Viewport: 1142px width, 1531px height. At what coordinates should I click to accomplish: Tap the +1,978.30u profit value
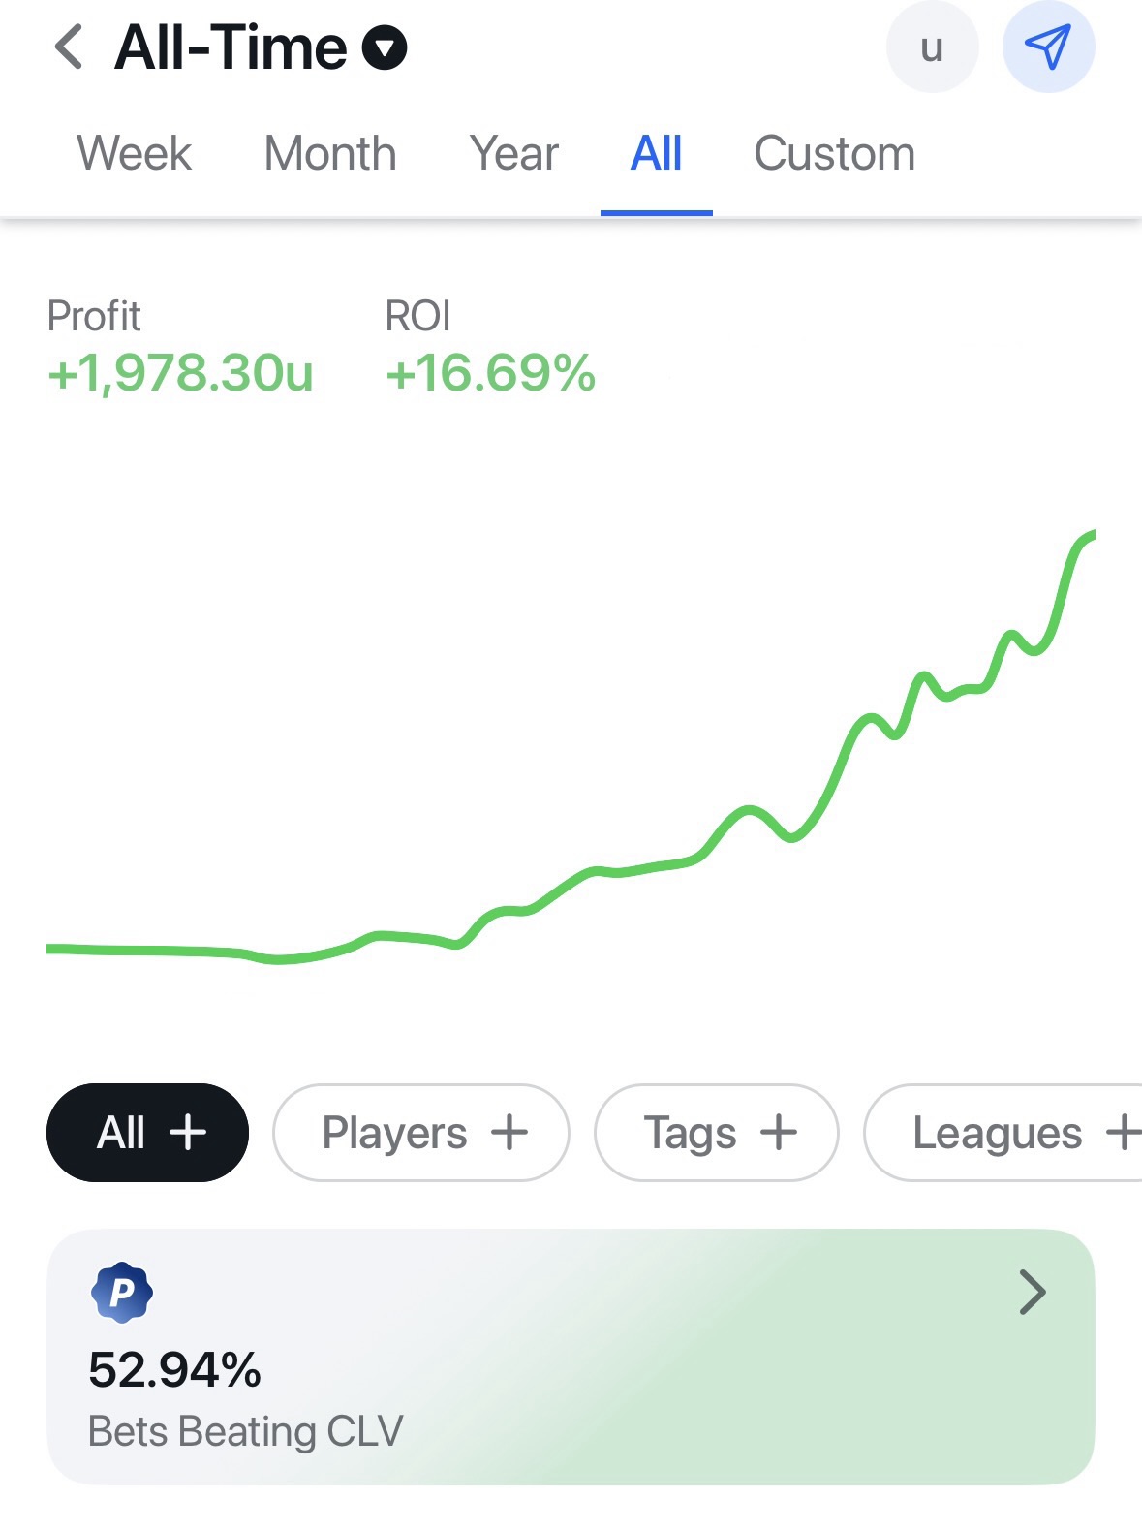[x=181, y=374]
